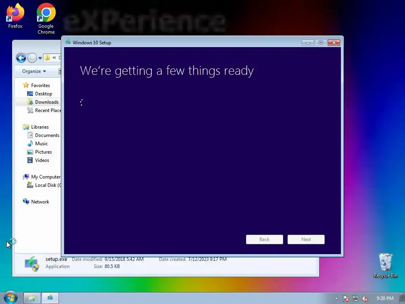Open the Music library
This screenshot has width=405, height=304.
[x=38, y=143]
